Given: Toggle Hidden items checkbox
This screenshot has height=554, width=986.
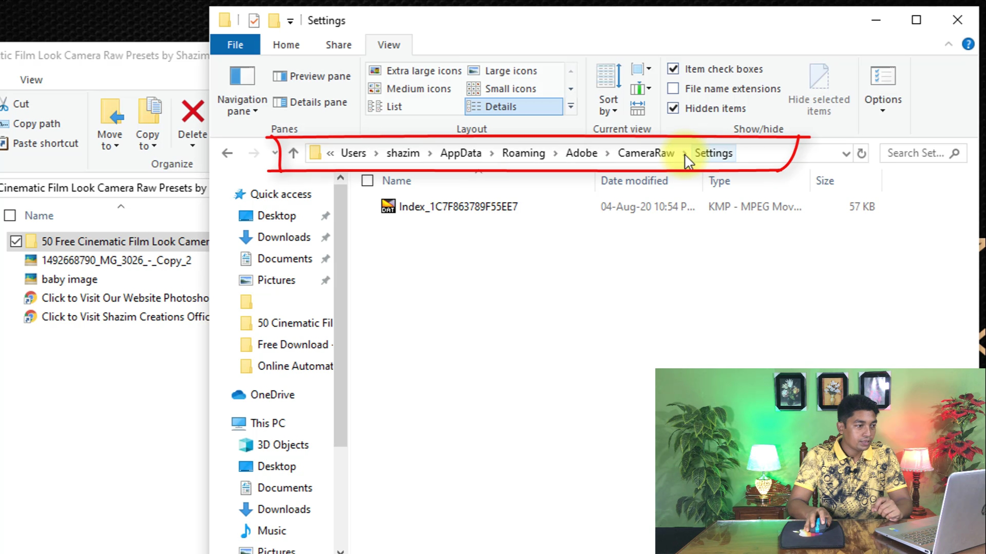Looking at the screenshot, I should point(673,108).
